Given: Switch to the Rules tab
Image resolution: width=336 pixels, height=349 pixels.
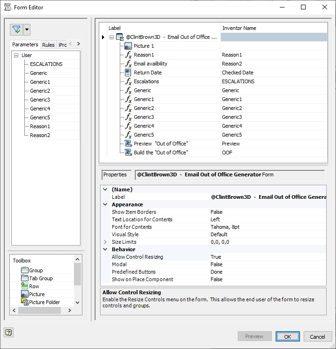Looking at the screenshot, I should [48, 45].
